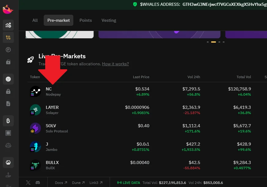Image resolution: width=267 pixels, height=187 pixels.
Task: Click the Whales Market pink whale logo
Action: tap(8, 10)
